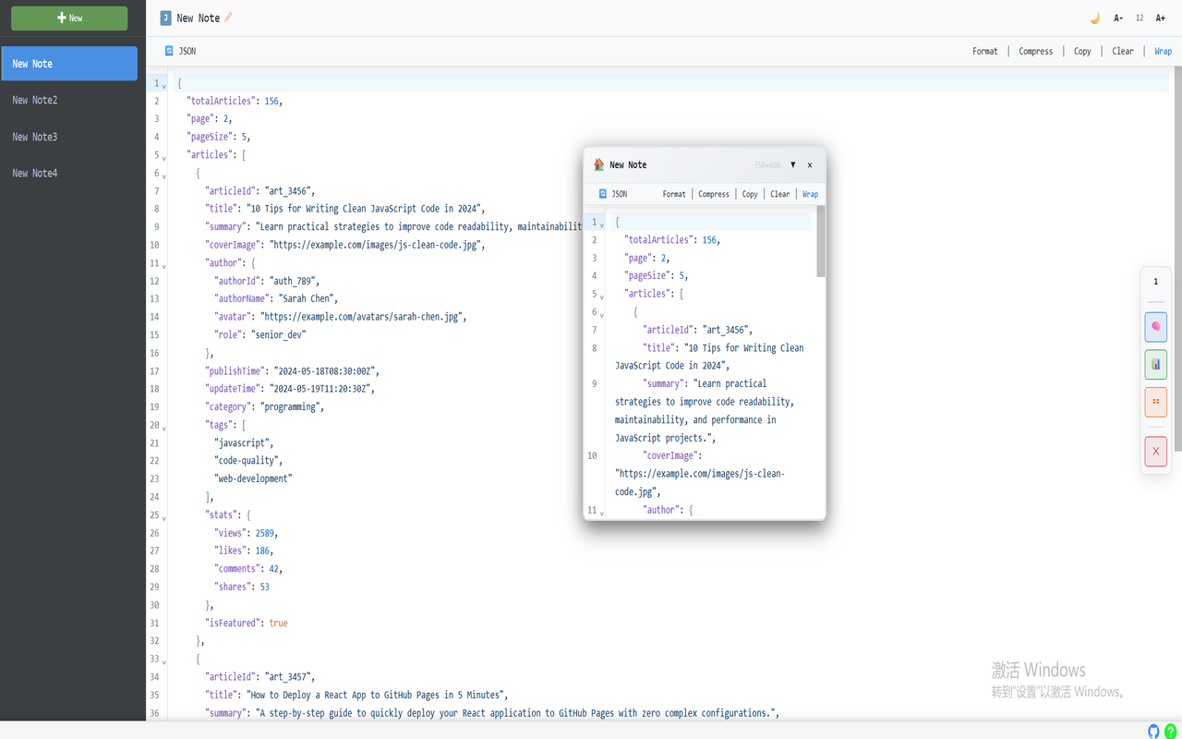Click the JSON icon in the main toolbar

(x=169, y=51)
